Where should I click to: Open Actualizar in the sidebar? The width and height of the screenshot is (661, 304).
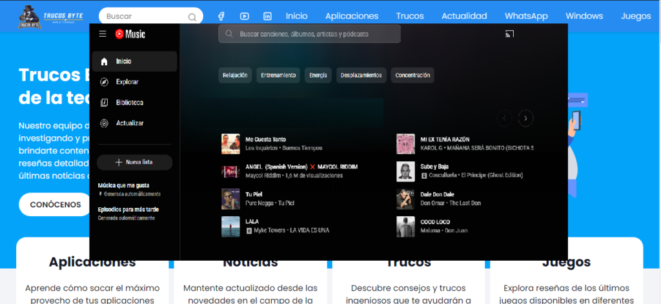pyautogui.click(x=134, y=123)
